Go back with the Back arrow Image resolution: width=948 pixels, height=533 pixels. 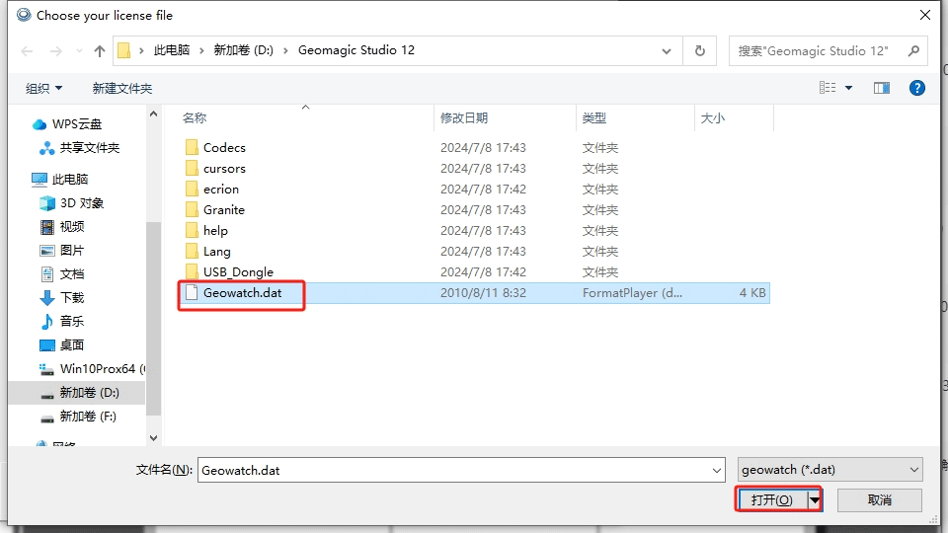coord(27,50)
